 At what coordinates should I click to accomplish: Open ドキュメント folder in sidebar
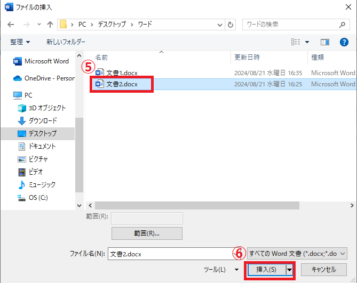(x=37, y=147)
